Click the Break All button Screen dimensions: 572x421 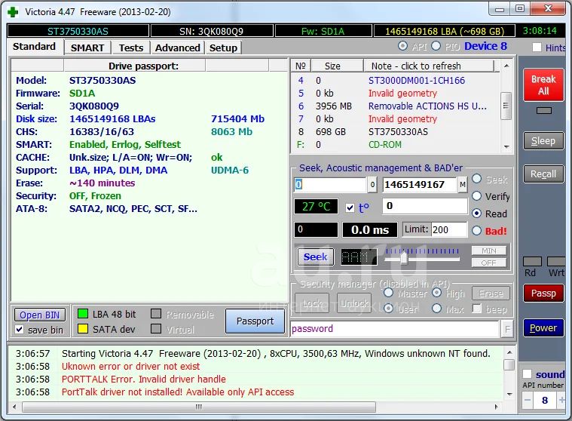543,85
